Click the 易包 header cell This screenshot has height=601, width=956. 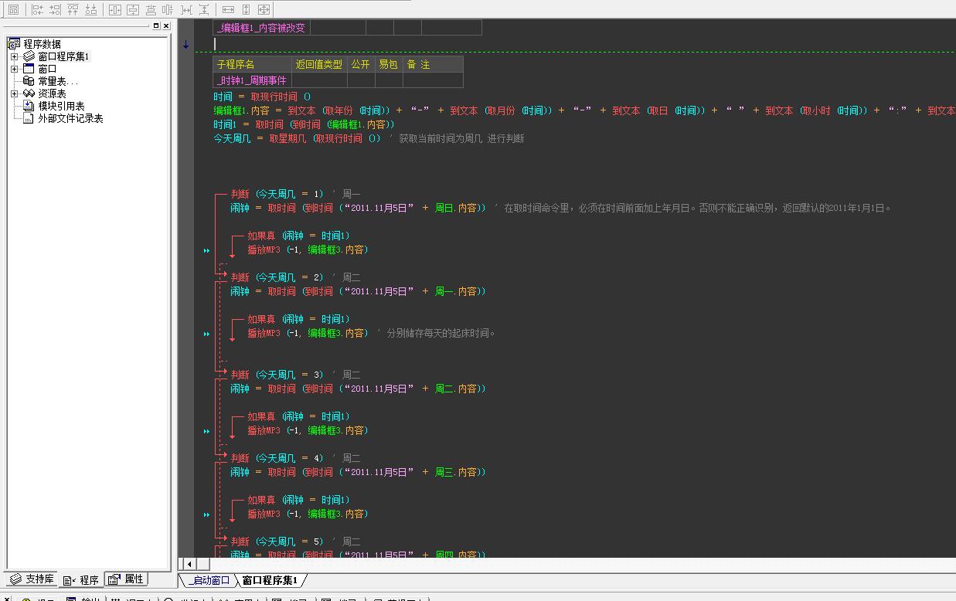[x=389, y=65]
